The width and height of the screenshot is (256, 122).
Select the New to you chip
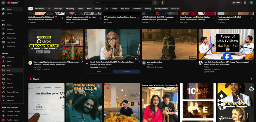(x=175, y=9)
